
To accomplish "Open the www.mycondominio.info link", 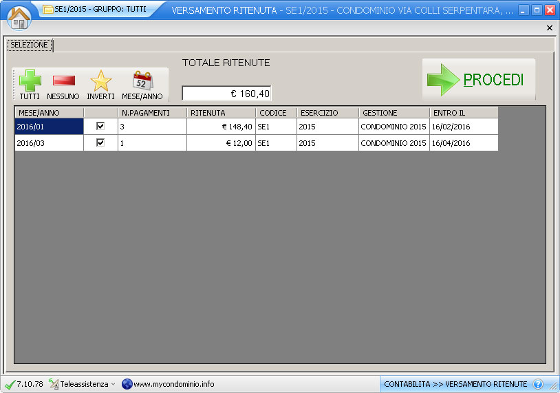I will click(173, 384).
